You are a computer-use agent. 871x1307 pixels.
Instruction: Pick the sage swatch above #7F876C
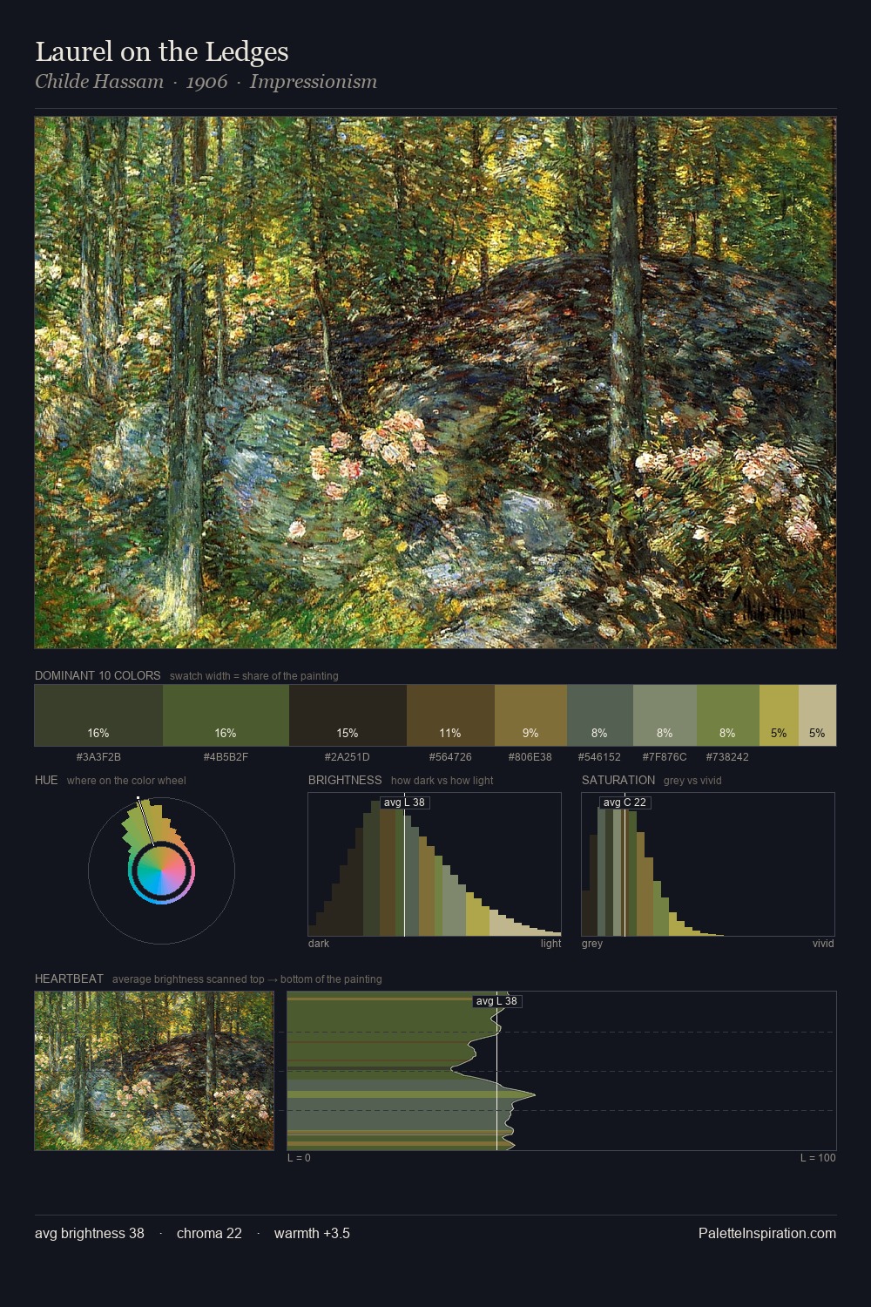click(x=665, y=715)
